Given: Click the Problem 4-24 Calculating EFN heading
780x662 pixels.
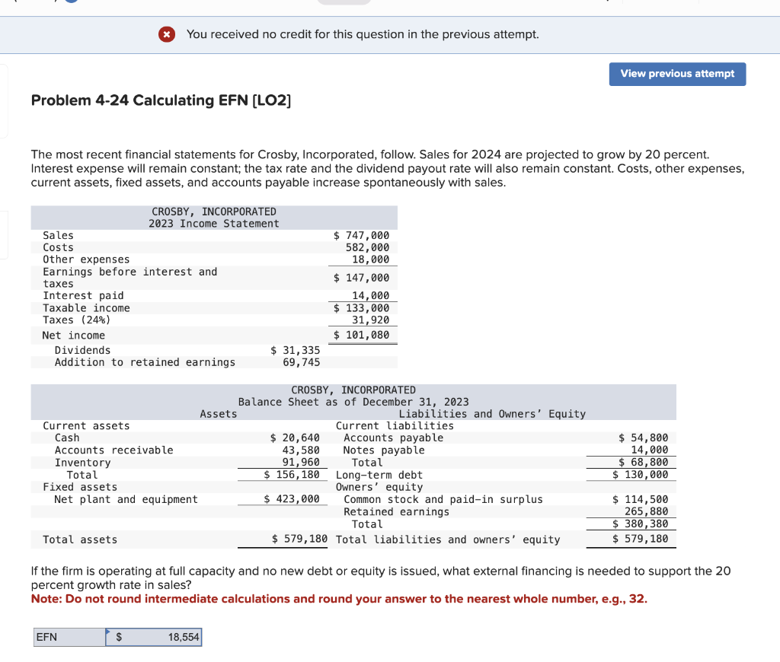Looking at the screenshot, I should point(161,100).
